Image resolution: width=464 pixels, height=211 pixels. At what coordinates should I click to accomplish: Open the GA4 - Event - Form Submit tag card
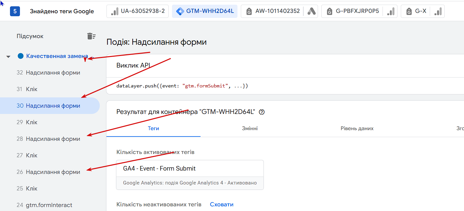coord(190,175)
